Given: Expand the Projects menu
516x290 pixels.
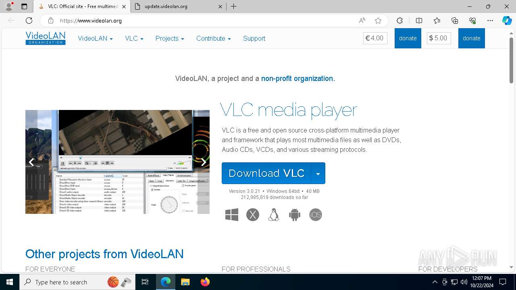Looking at the screenshot, I should point(170,38).
